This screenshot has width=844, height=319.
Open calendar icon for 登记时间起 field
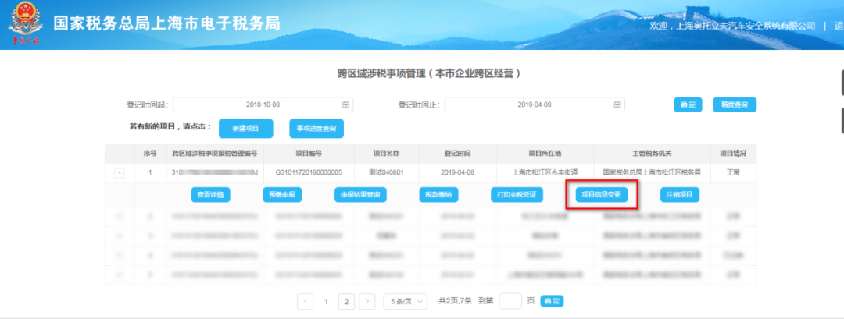[x=346, y=105]
